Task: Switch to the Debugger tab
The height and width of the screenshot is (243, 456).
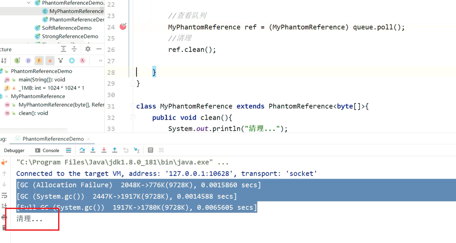Action: (x=14, y=150)
